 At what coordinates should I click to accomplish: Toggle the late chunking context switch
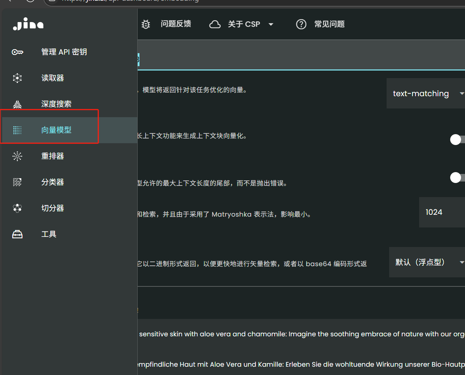click(x=457, y=140)
